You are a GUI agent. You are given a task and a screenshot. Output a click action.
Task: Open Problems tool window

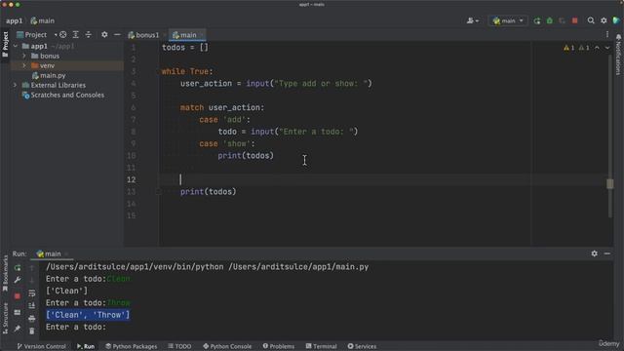[279, 346]
